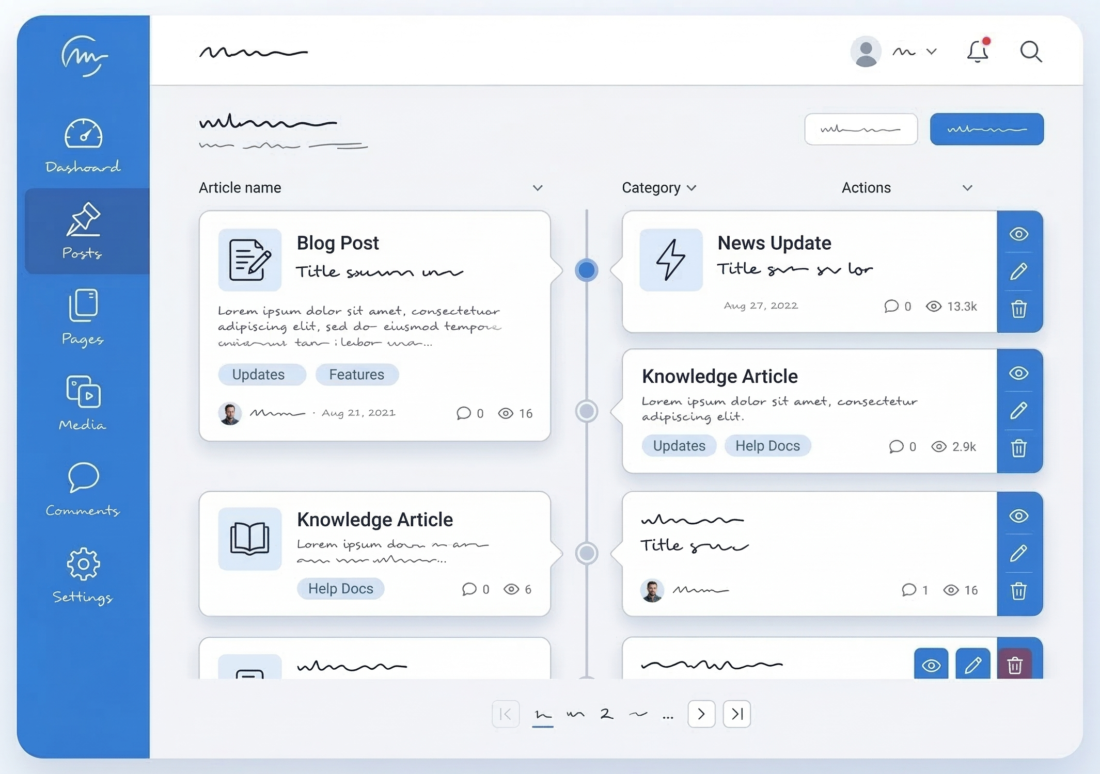Go to next page with right arrow
The height and width of the screenshot is (774, 1100).
pyautogui.click(x=701, y=714)
